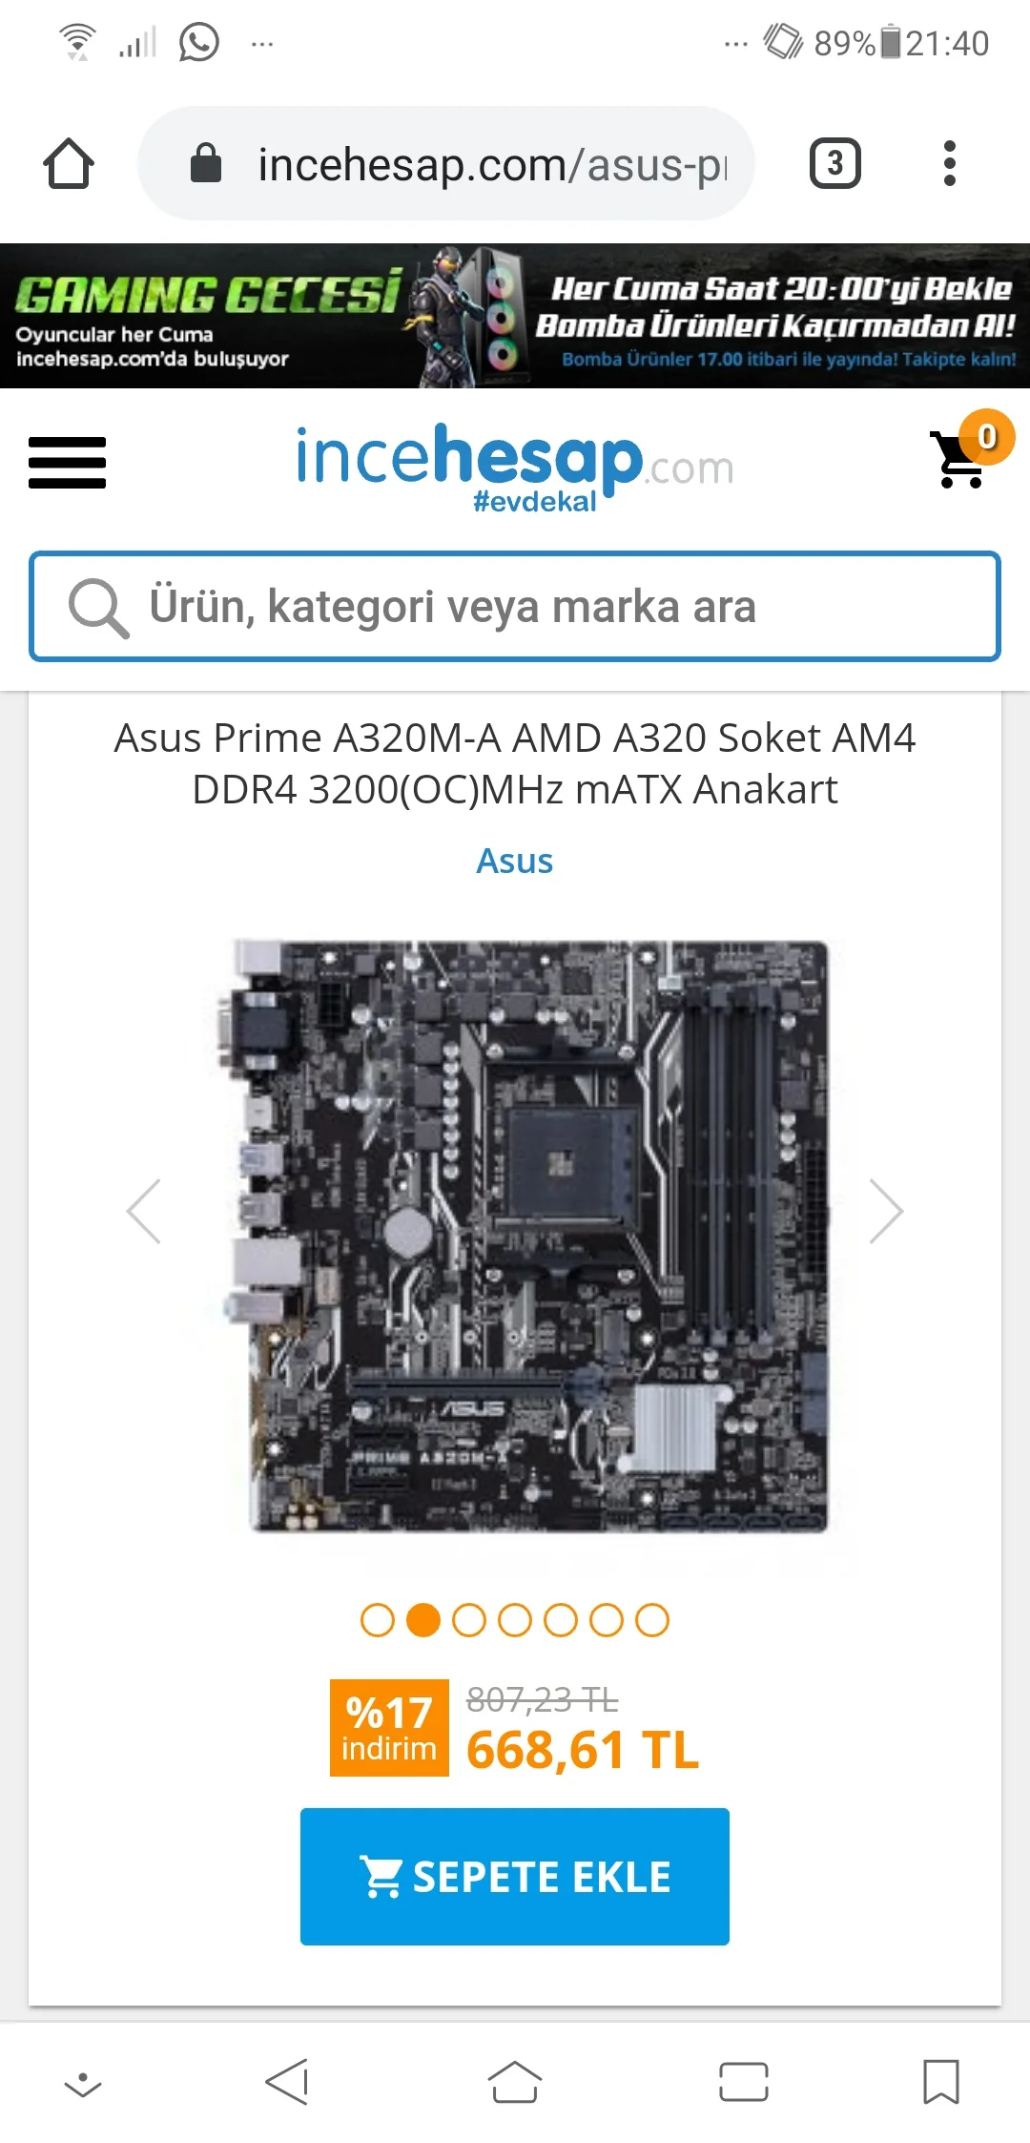
Task: Select the last image carousel dot
Action: pyautogui.click(x=652, y=1620)
